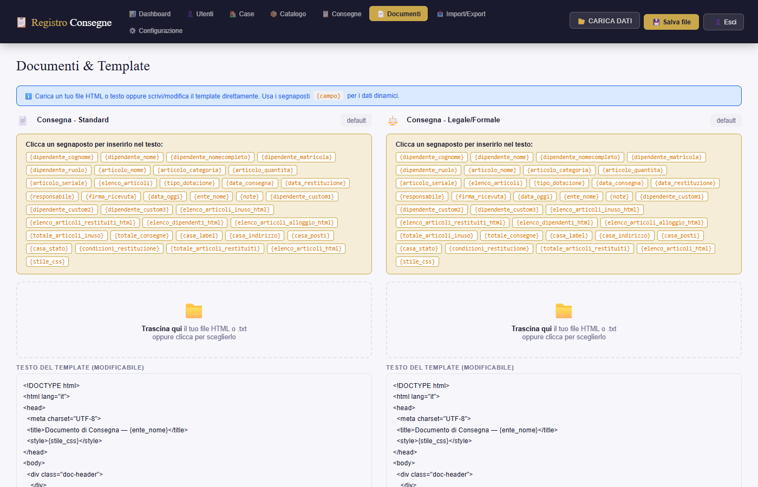The height and width of the screenshot is (487, 758).
Task: Click the document icon beside Consegna - Standard
Action: pyautogui.click(x=23, y=120)
